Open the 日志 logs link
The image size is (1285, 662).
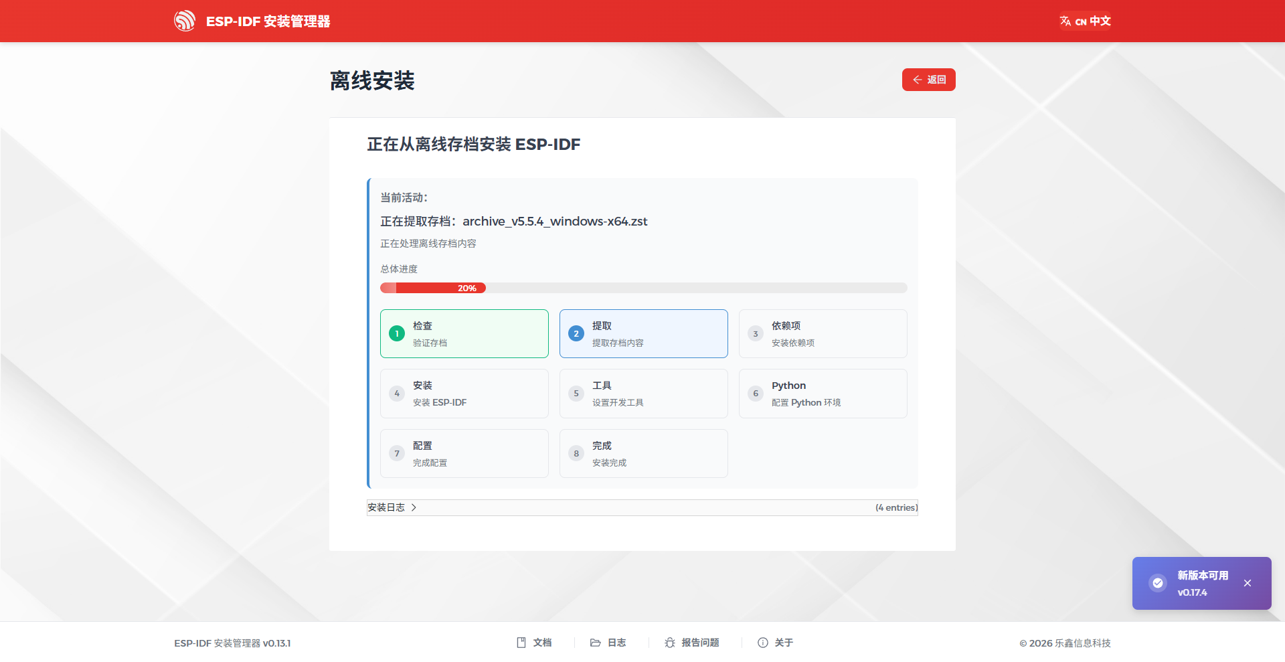click(608, 643)
